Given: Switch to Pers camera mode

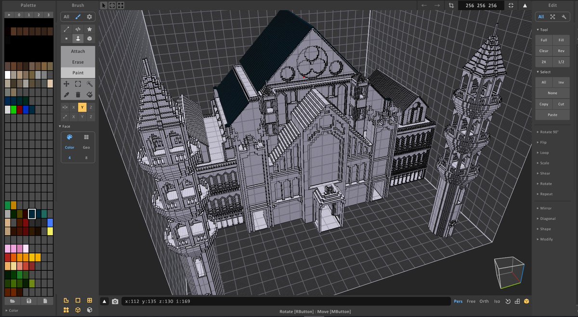Looking at the screenshot, I should (458, 301).
